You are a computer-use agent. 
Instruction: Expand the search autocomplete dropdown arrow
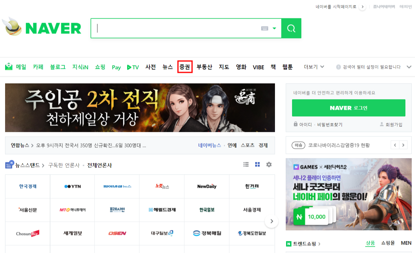point(274,29)
